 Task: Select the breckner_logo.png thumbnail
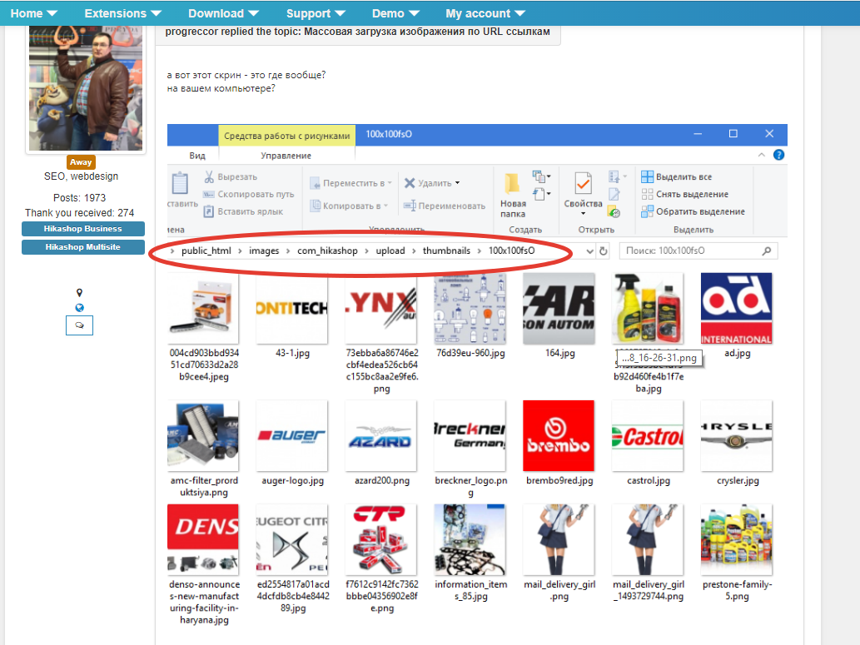pyautogui.click(x=470, y=435)
